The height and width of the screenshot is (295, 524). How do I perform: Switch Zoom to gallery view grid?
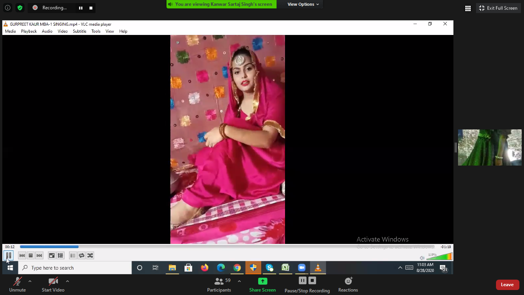(x=468, y=8)
